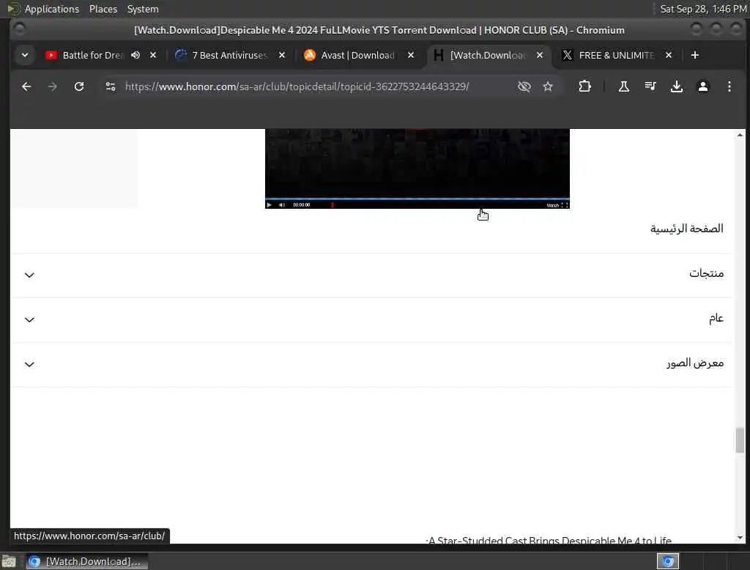The image size is (750, 570).
Task: Click the منتجات products menu label
Action: pyautogui.click(x=706, y=273)
